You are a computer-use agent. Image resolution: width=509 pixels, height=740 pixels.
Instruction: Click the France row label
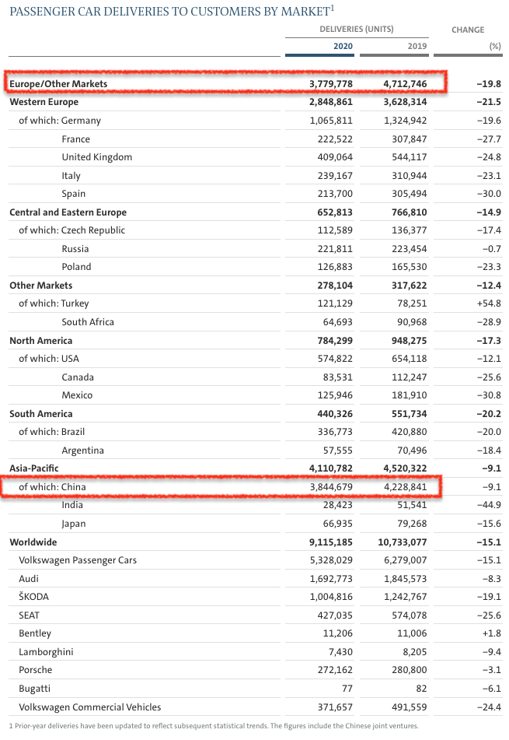coord(75,139)
